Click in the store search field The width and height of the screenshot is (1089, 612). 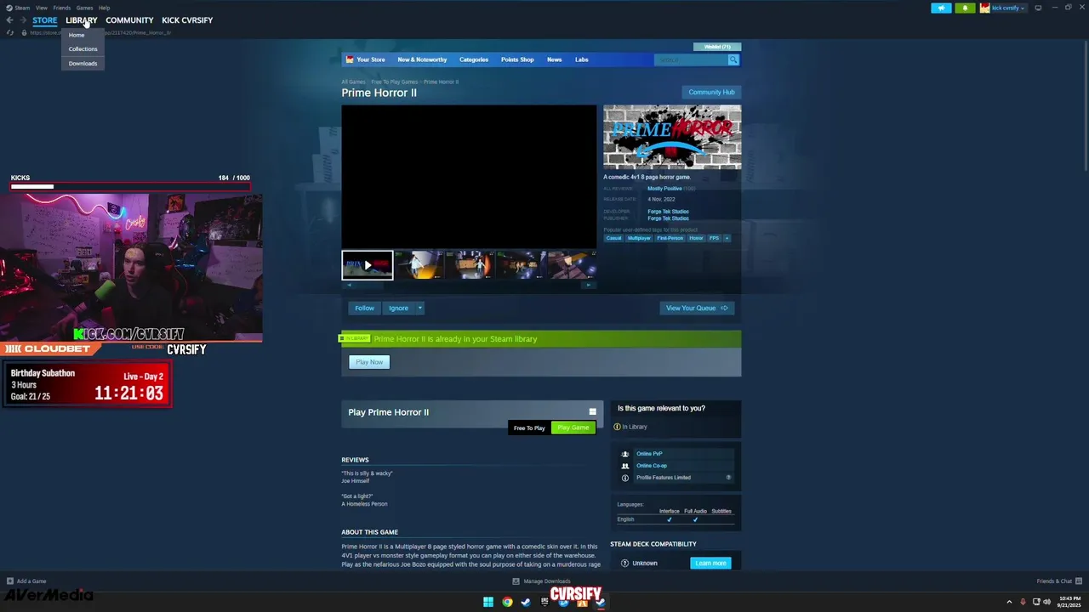[x=691, y=59]
